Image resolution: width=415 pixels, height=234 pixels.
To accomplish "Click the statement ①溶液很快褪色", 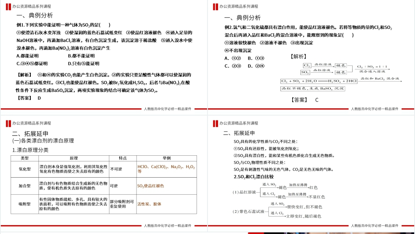I will pyautogui.click(x=240, y=43).
